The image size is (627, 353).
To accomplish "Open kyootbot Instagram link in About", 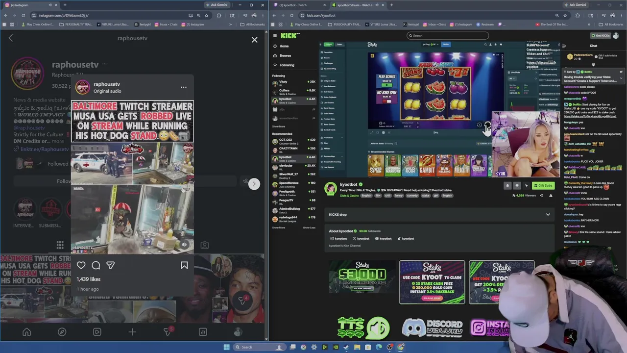I will point(338,239).
